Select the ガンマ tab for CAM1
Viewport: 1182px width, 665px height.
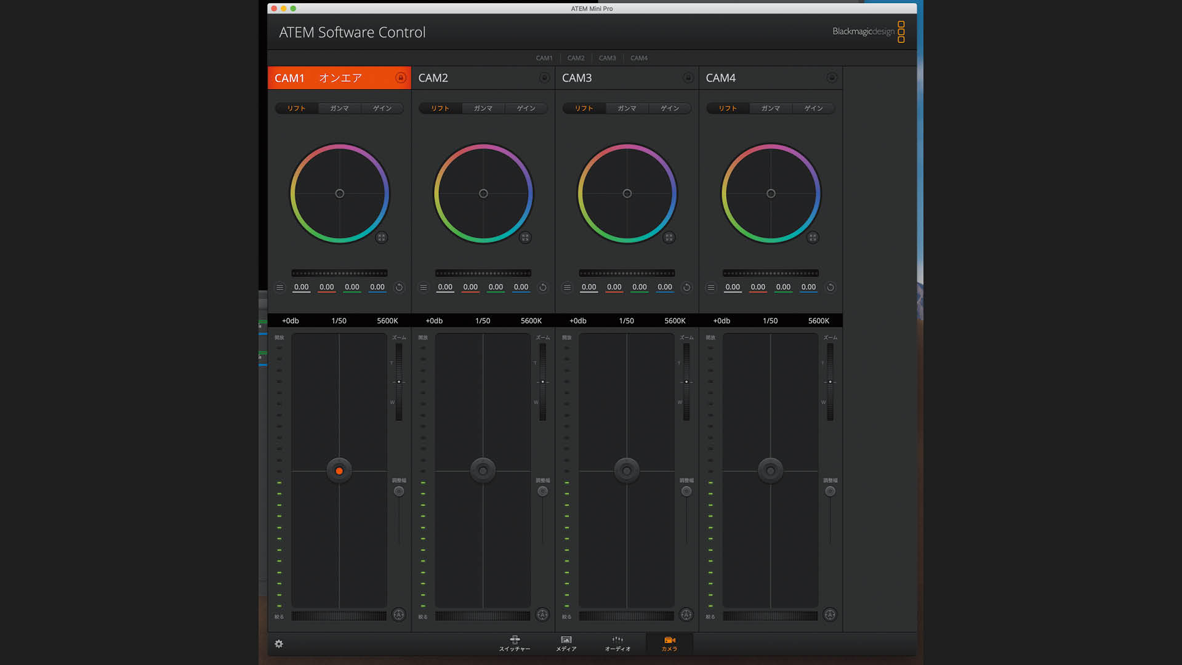point(339,108)
